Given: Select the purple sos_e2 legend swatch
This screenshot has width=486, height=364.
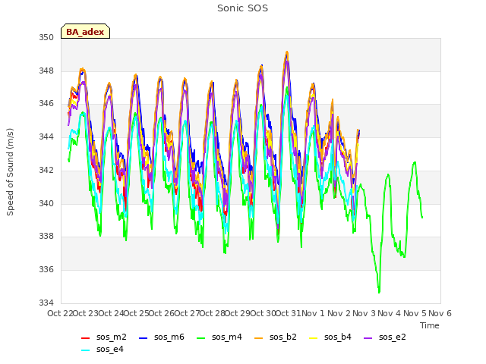Looking at the screenshot, I should coord(368,338).
